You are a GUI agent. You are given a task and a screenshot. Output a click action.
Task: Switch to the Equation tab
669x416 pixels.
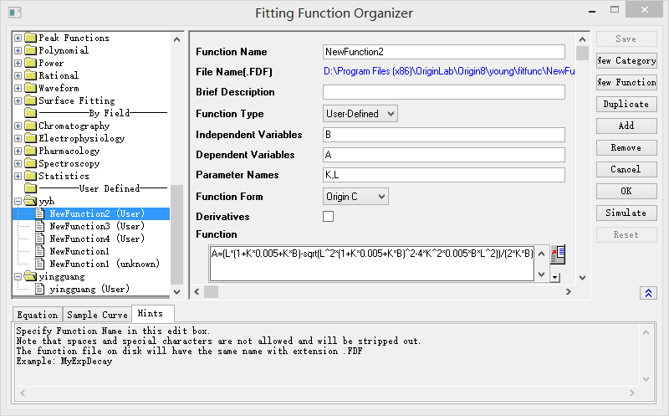38,315
